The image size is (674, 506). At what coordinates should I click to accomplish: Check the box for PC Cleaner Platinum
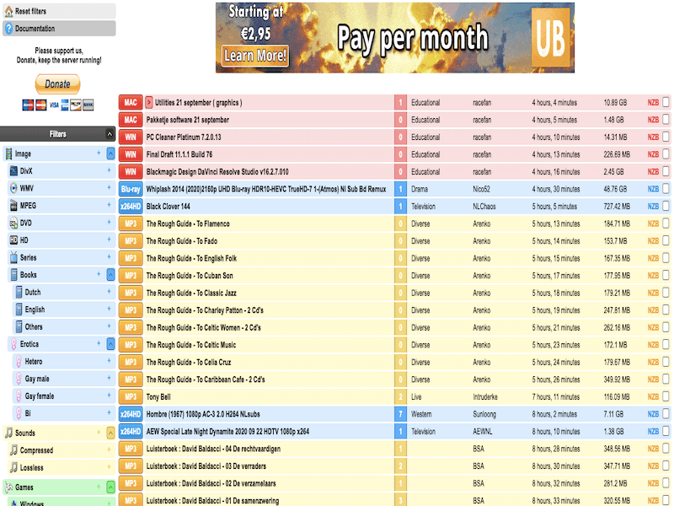tap(666, 137)
